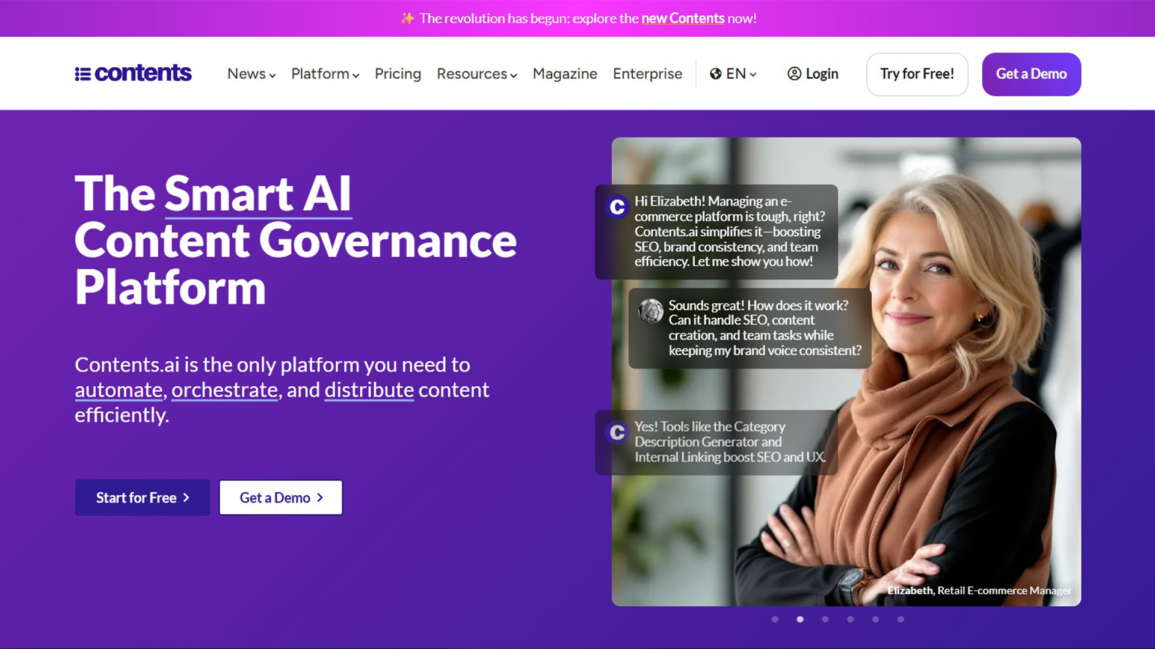Click the hero Get a Demo button
Screen dimensions: 1155x649
coord(281,498)
